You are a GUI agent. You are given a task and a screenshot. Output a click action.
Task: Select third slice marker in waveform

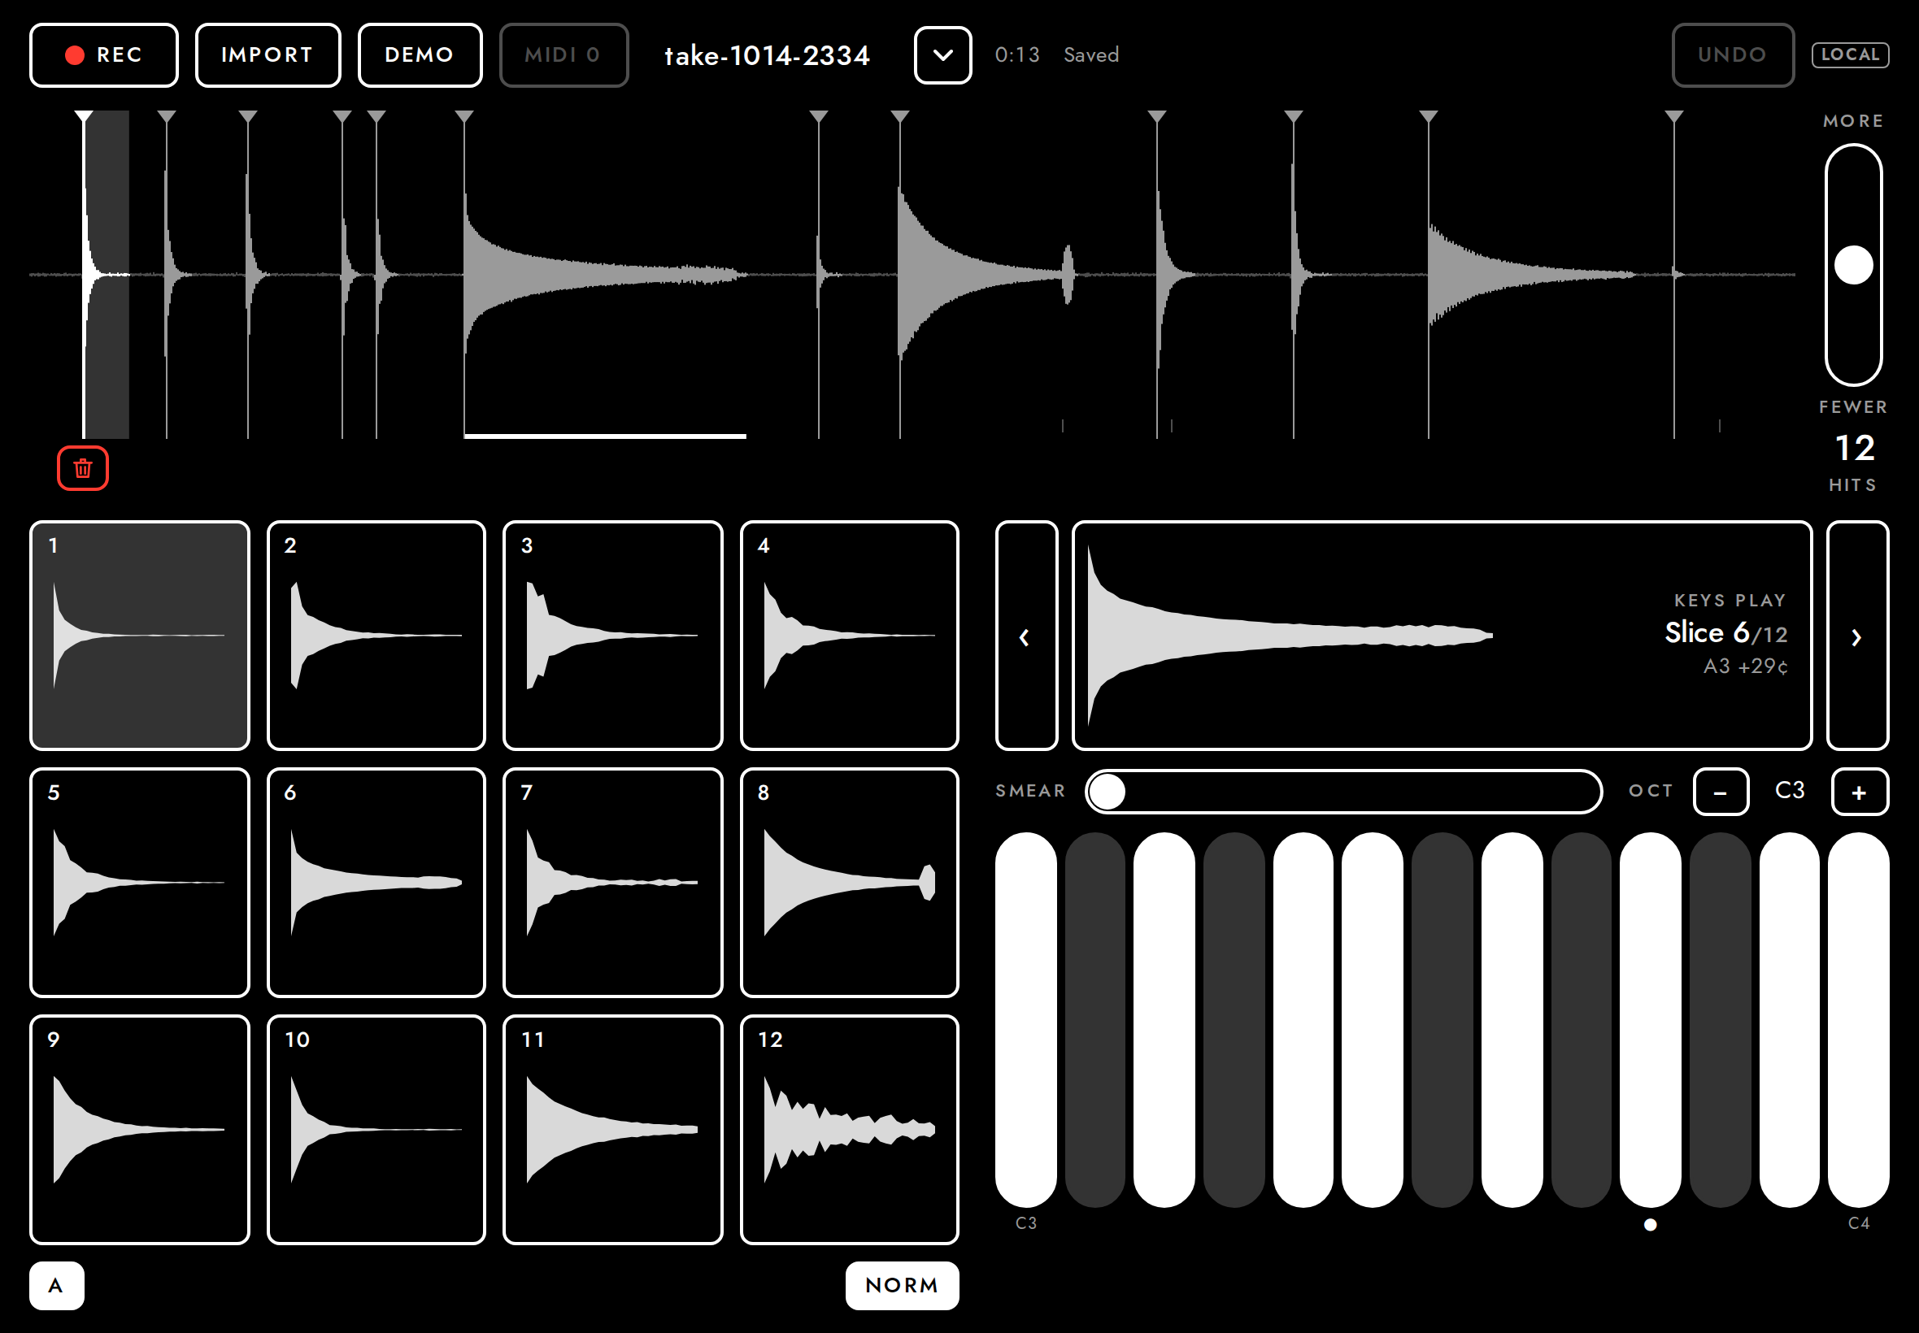coord(248,117)
